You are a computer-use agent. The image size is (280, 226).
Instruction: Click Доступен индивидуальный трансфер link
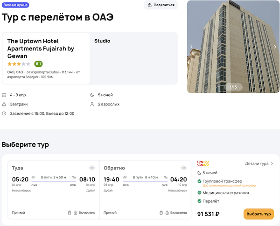[222, 185]
